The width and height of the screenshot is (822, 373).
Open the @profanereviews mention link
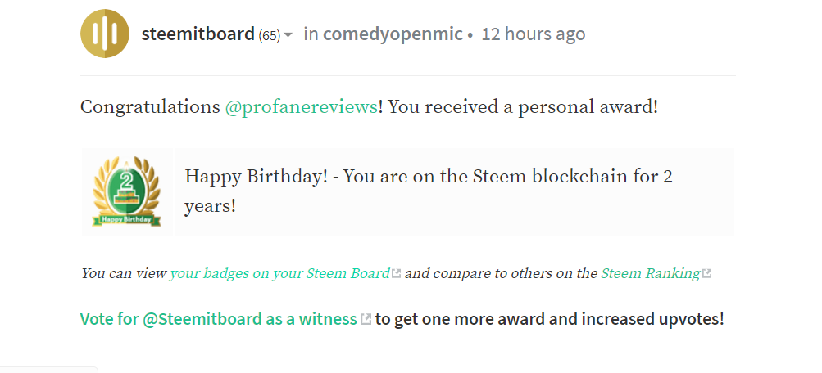pyautogui.click(x=301, y=107)
